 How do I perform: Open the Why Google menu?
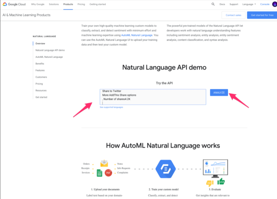tap(38, 4)
